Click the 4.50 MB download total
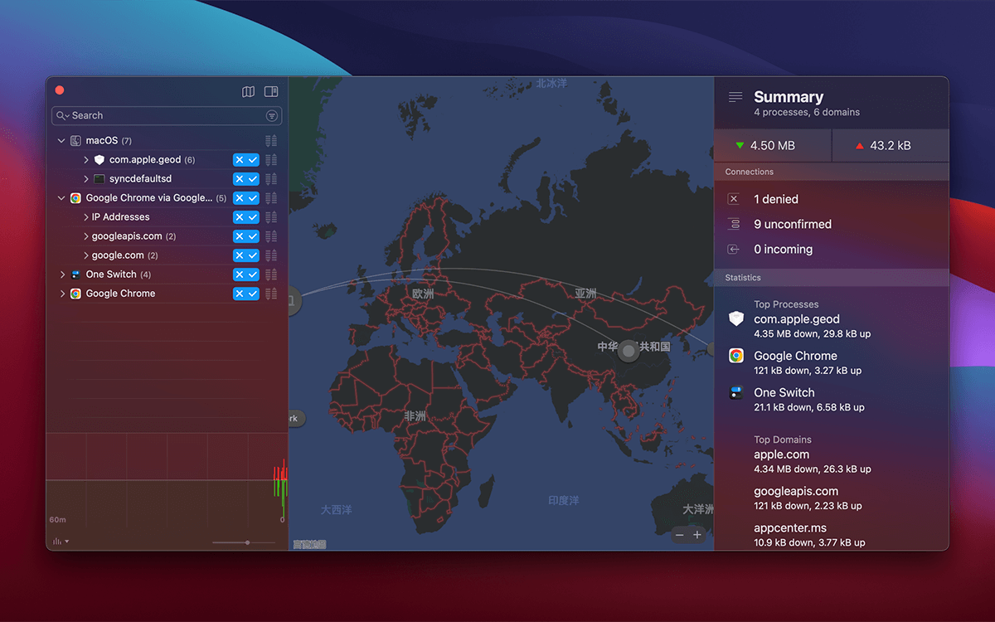 point(773,145)
